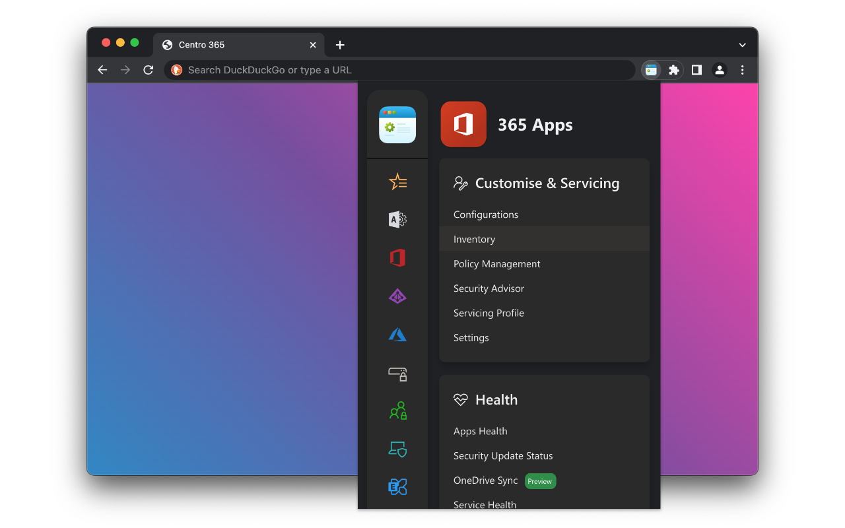Open Configurations link

[x=486, y=214]
